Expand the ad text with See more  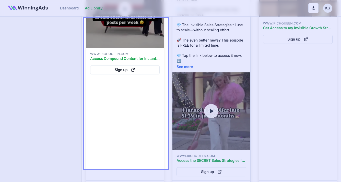point(184,67)
